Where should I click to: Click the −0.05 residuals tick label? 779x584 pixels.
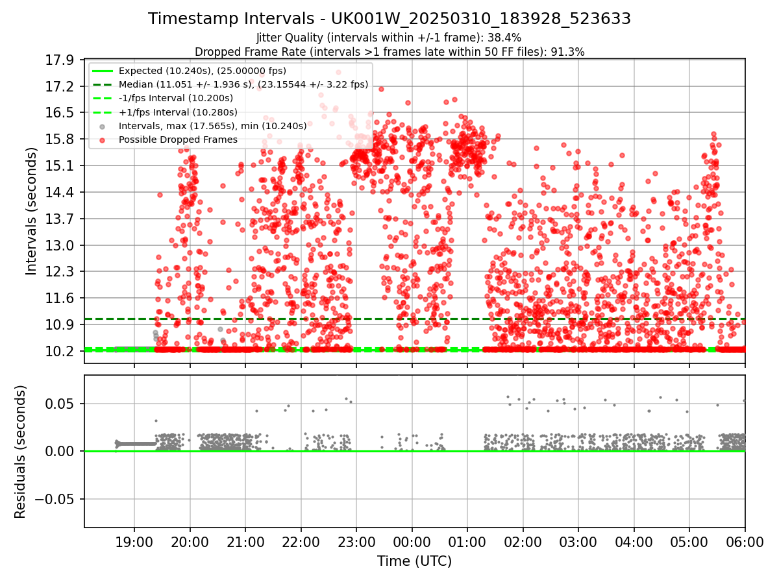(56, 499)
